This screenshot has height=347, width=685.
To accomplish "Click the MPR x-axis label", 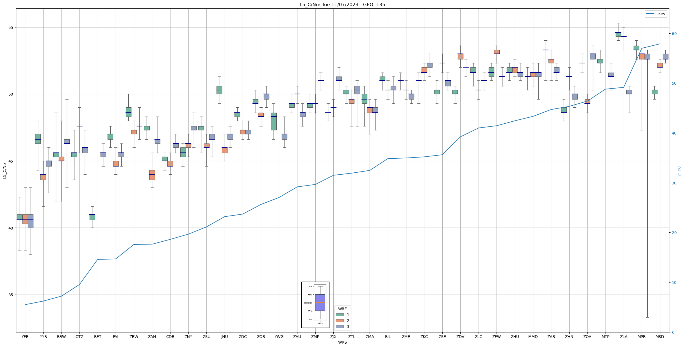I will point(642,337).
